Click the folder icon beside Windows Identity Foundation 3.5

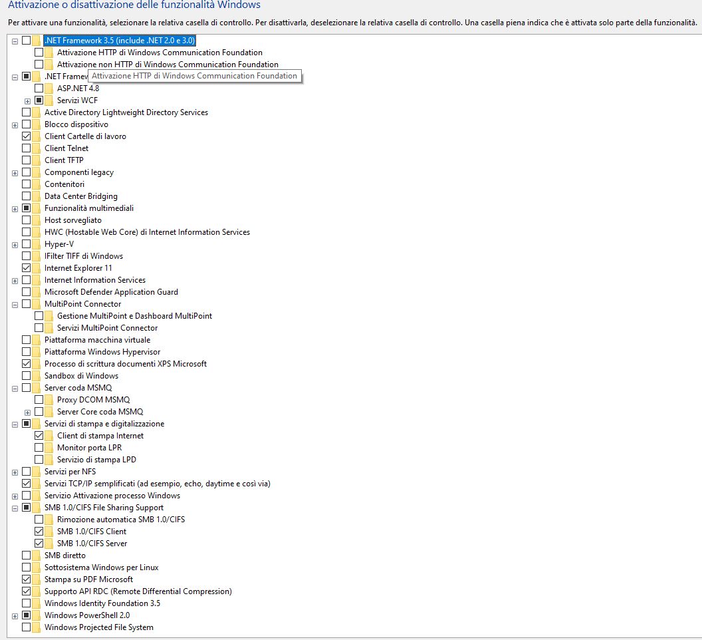[x=37, y=603]
